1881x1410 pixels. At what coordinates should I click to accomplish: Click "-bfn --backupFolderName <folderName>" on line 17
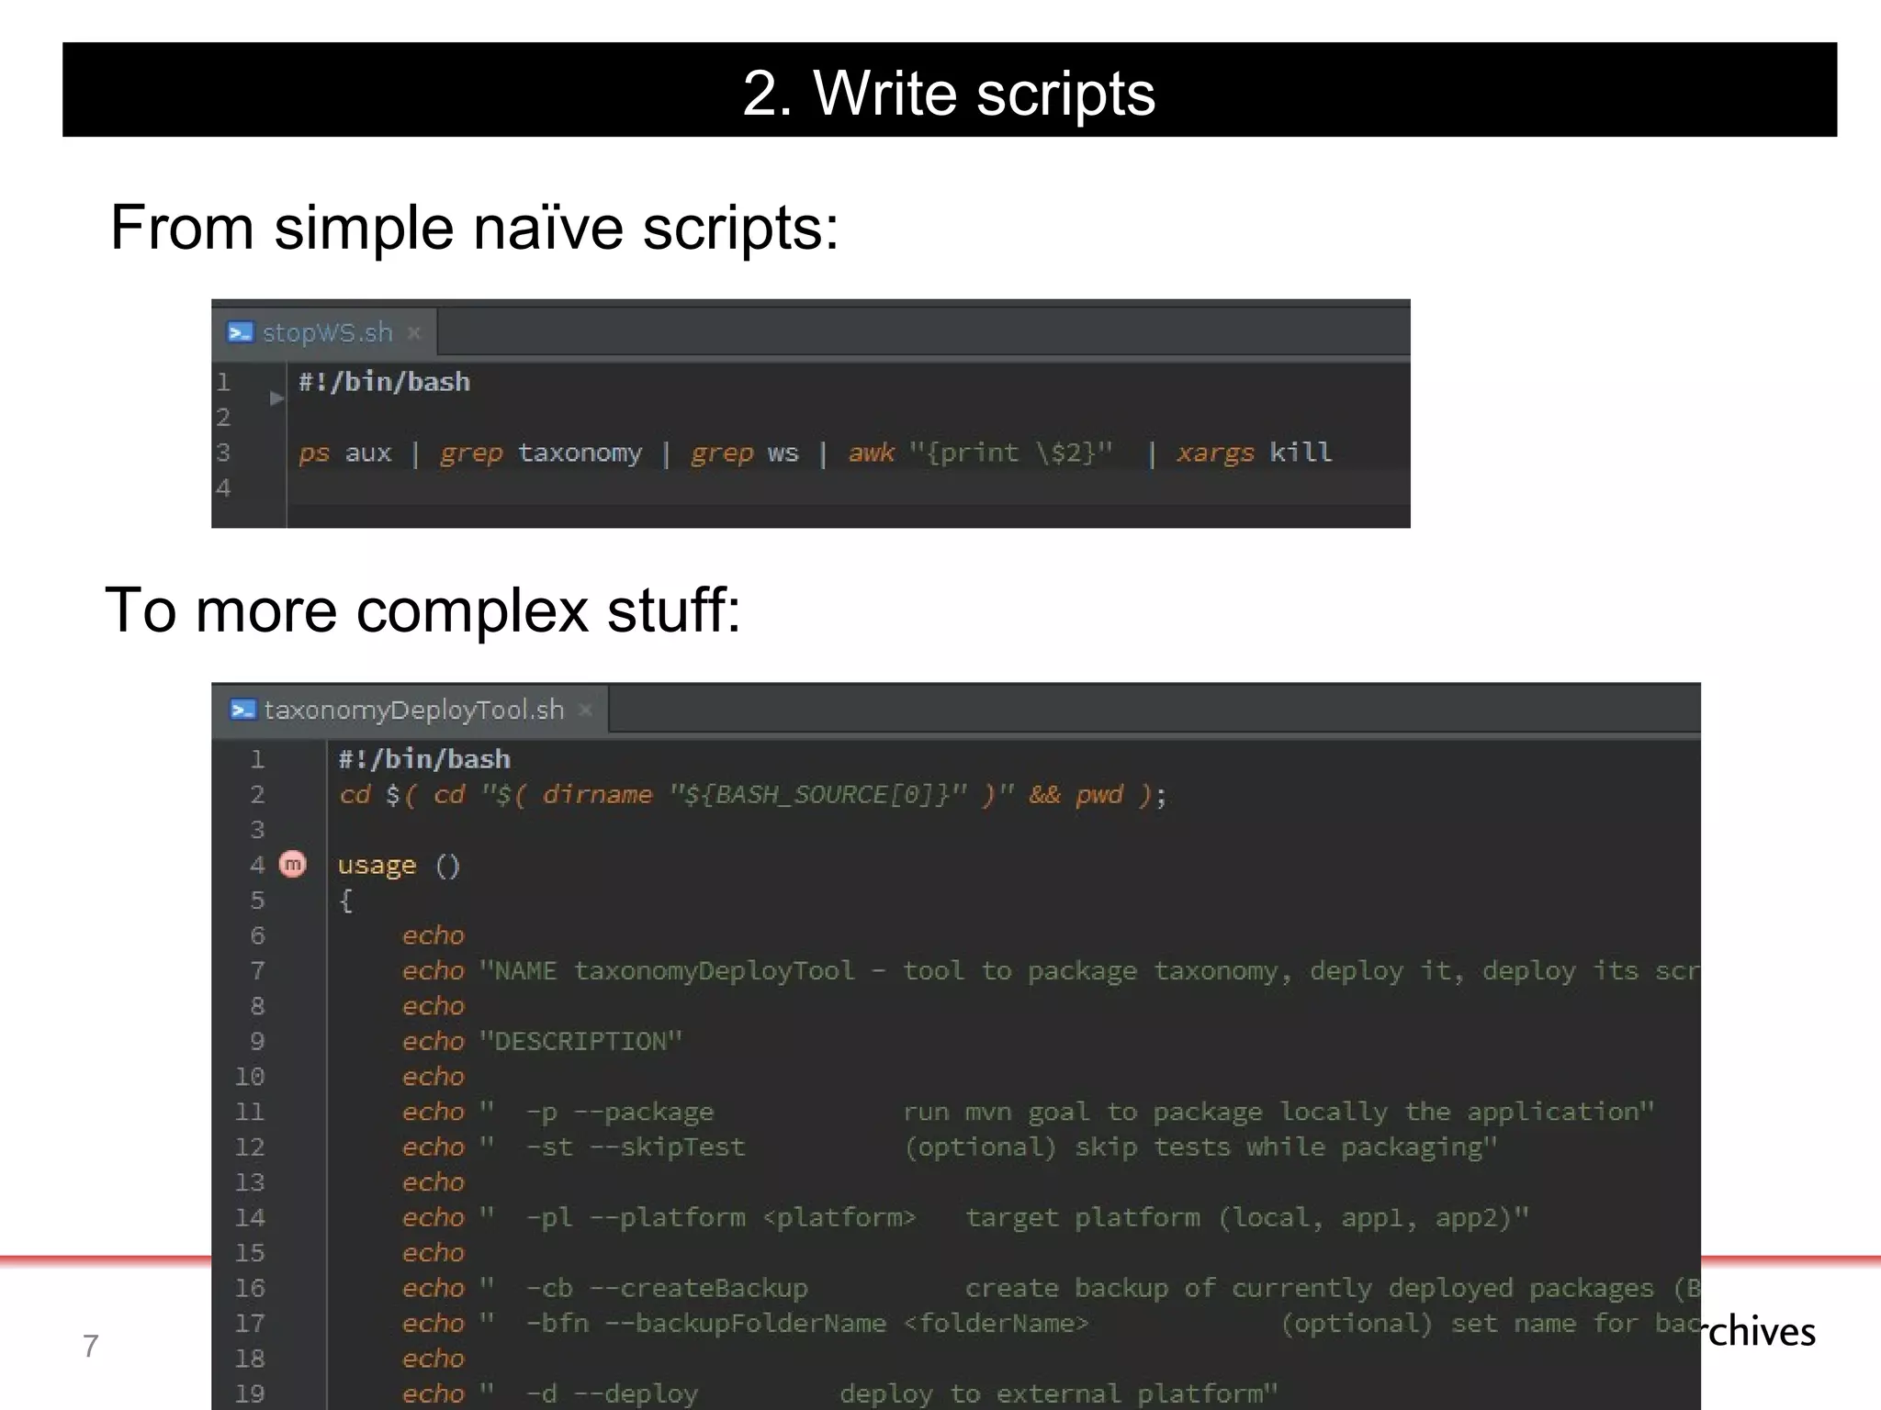(x=807, y=1324)
